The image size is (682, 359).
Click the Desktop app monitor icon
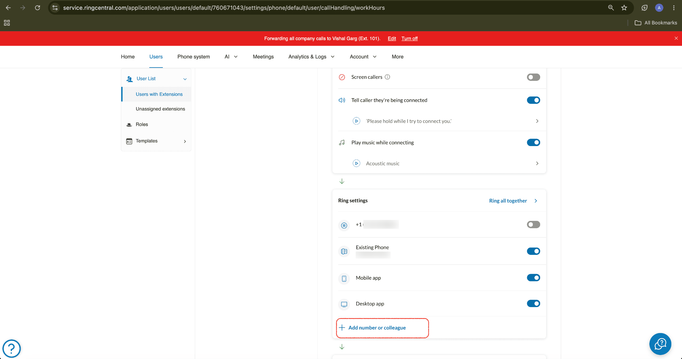[x=344, y=304]
